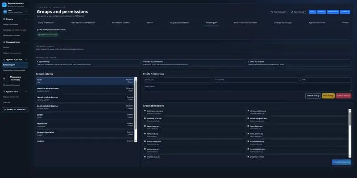Switch to the Мониторинг системы tab
The height and width of the screenshot is (178, 357).
pos(120,23)
